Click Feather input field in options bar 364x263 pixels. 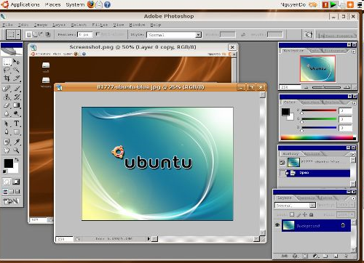(84, 34)
